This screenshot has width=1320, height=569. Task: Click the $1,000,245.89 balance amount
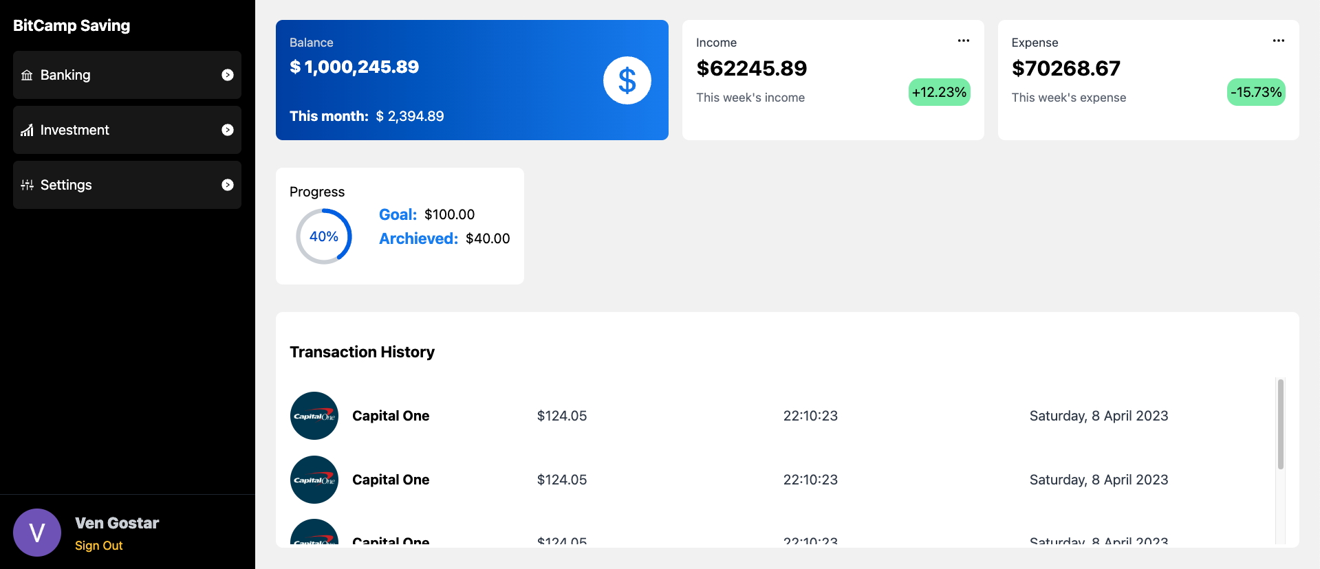354,67
